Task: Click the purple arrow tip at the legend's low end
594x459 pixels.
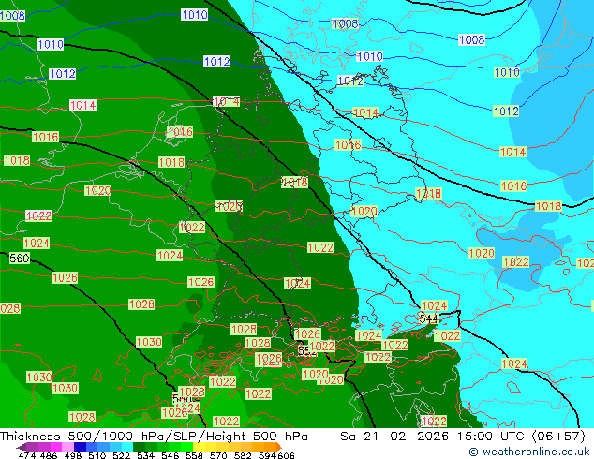Action: tap(22, 447)
